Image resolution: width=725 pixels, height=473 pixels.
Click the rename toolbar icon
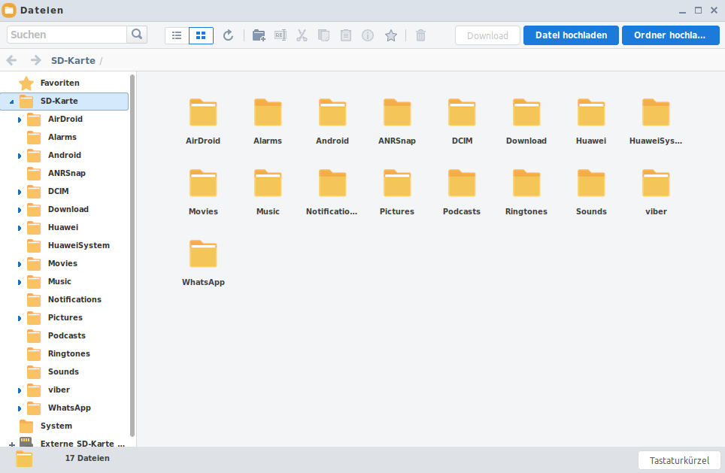click(281, 35)
